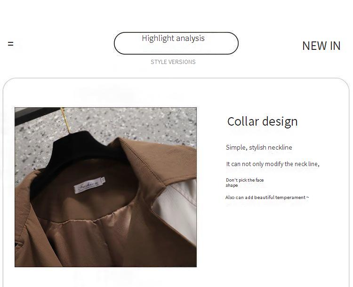The image size is (353, 287).
Task: Select the 'Simple, stylish neckline' text
Action: pos(259,147)
